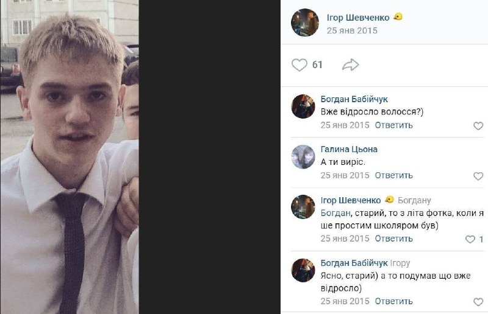
Task: Share the photo using the arrow icon
Action: (x=350, y=65)
